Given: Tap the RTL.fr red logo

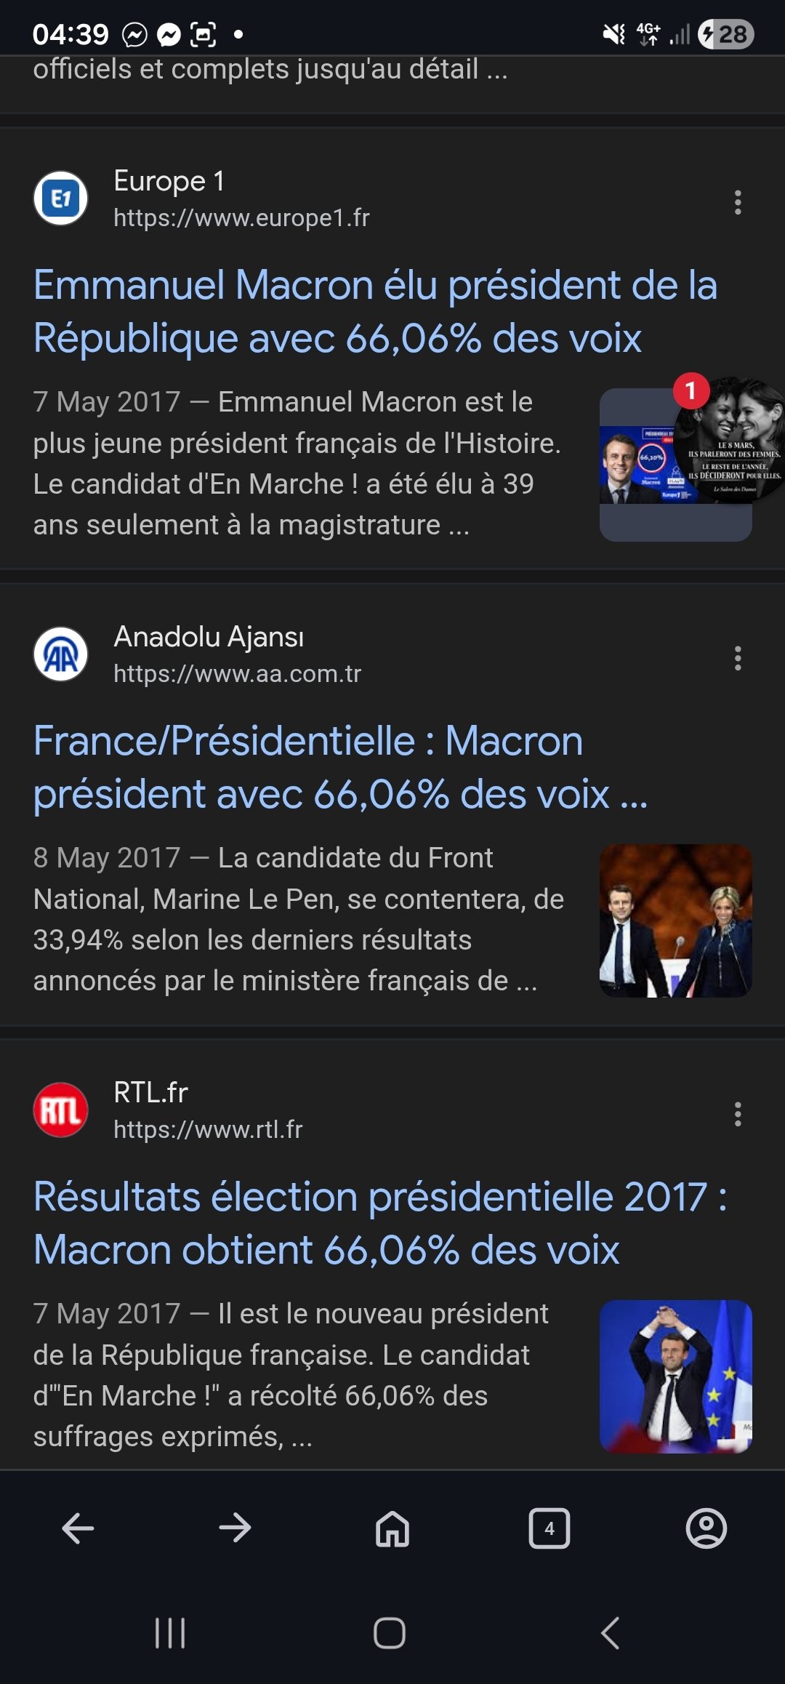Looking at the screenshot, I should point(61,1110).
